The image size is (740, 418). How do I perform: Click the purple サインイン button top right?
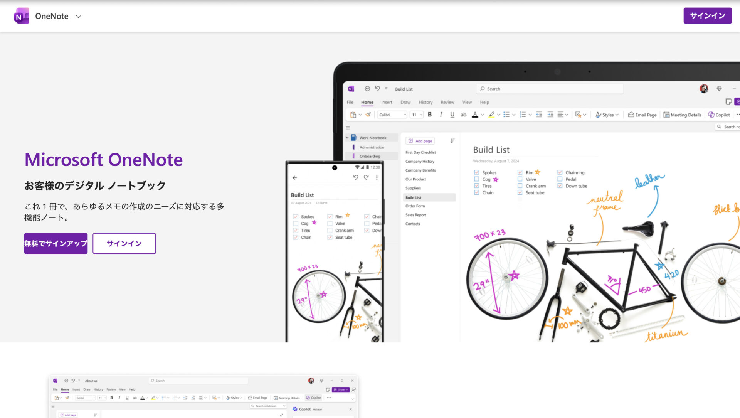(x=708, y=15)
